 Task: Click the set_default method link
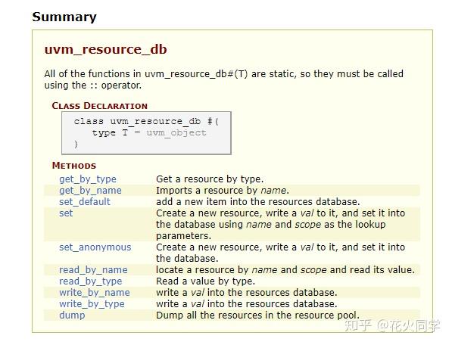[x=85, y=201]
